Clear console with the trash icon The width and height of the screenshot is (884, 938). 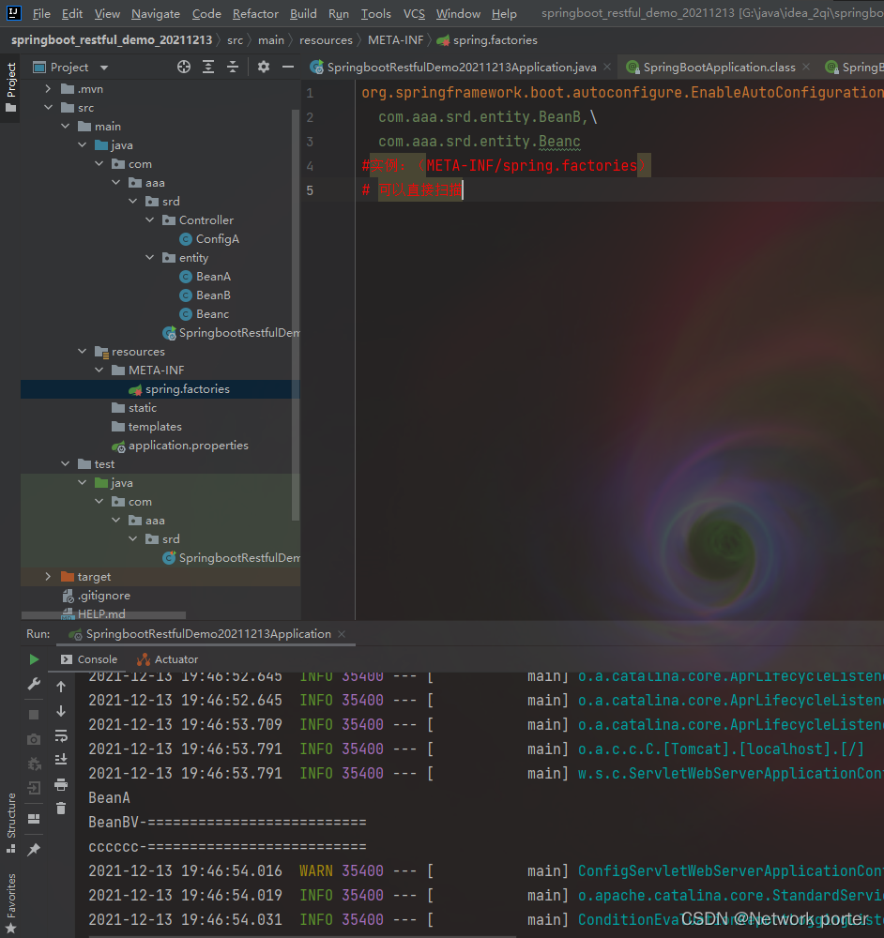coord(61,809)
